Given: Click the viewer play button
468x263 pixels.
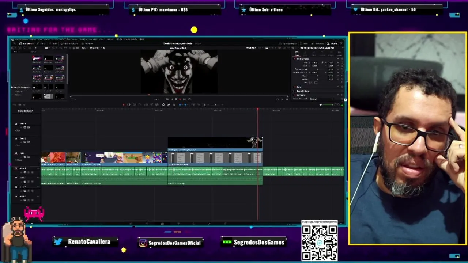Looking at the screenshot, I should tap(180, 99).
